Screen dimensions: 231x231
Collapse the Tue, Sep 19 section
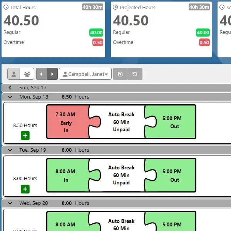(10, 150)
